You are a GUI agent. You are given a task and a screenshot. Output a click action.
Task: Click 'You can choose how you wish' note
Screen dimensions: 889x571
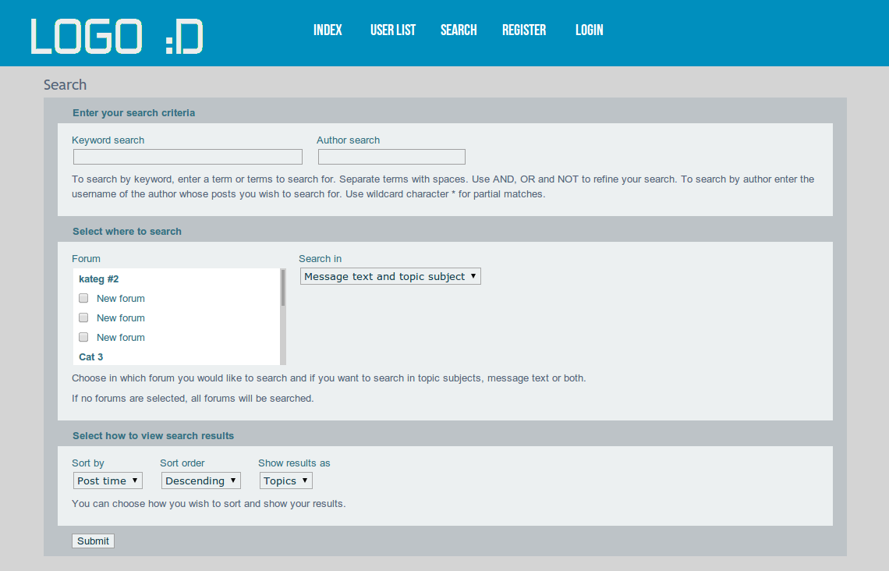tap(209, 503)
